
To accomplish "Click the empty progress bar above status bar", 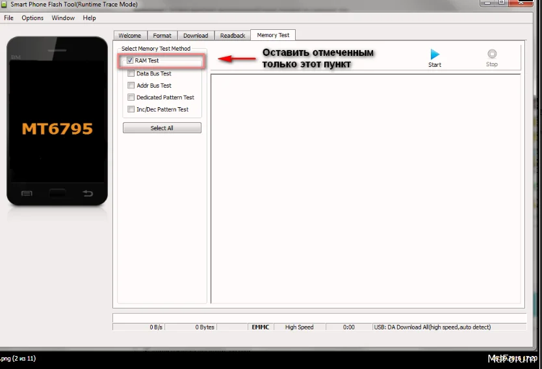I will (318, 317).
